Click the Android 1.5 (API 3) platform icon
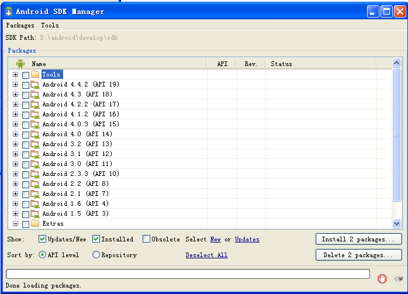Viewport: 408px width, 294px height. 35,213
